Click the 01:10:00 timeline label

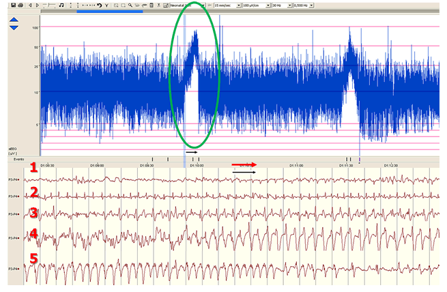[197, 164]
